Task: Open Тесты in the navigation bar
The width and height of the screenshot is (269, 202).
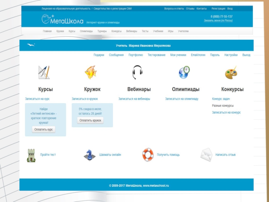Action: click(x=145, y=31)
